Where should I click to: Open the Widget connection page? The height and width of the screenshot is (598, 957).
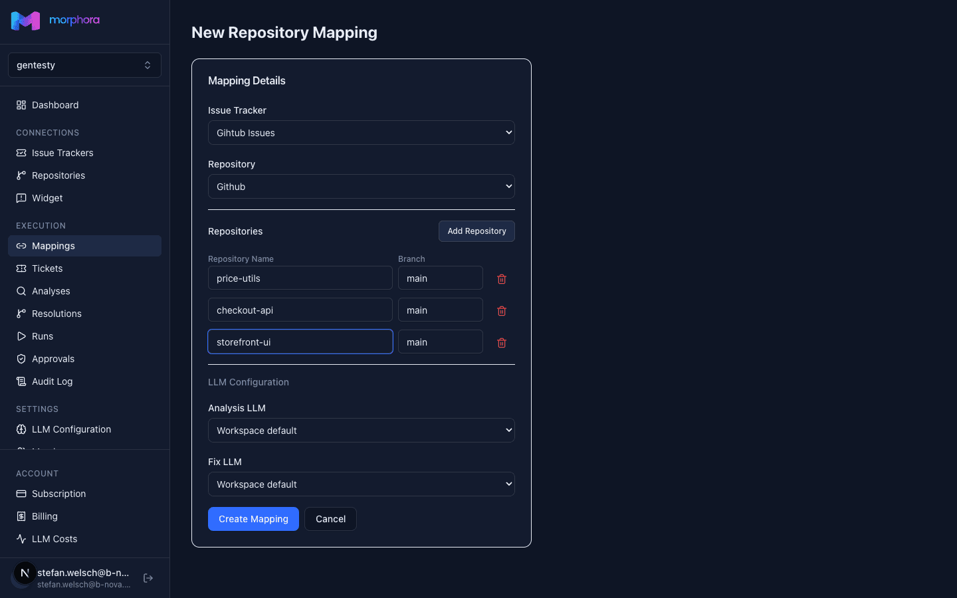(x=21, y=198)
